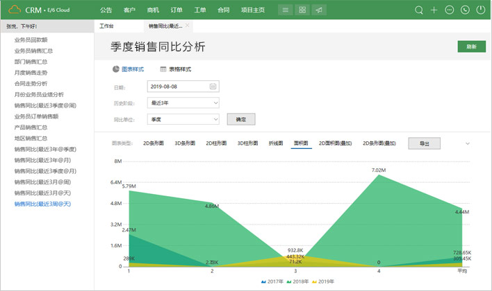Switch to the 工作台 tab
This screenshot has width=492, height=291.
point(106,26)
